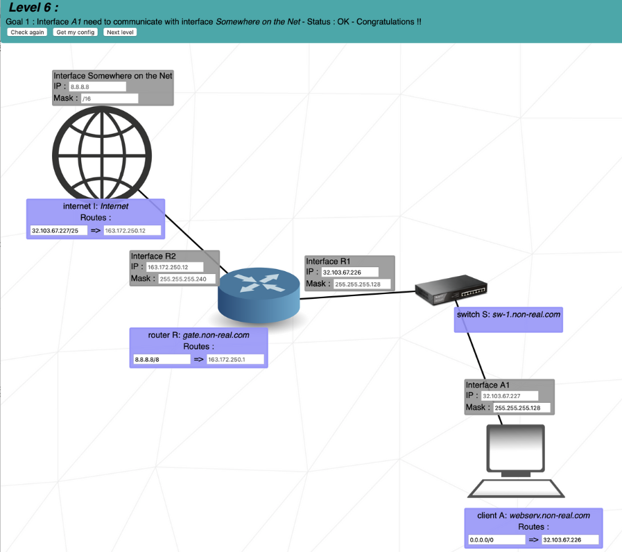Edit client A route destination 0.0.0.0/0
This screenshot has height=552, width=622.
tap(496, 540)
